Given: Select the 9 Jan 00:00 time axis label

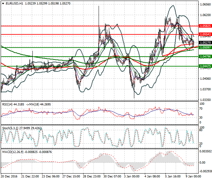Looking at the screenshot, I should coord(194,176).
